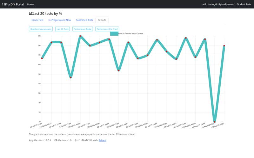Viewport: 254px width, 158px height.
Task: Go to the Home page
Action: pos(30,4)
